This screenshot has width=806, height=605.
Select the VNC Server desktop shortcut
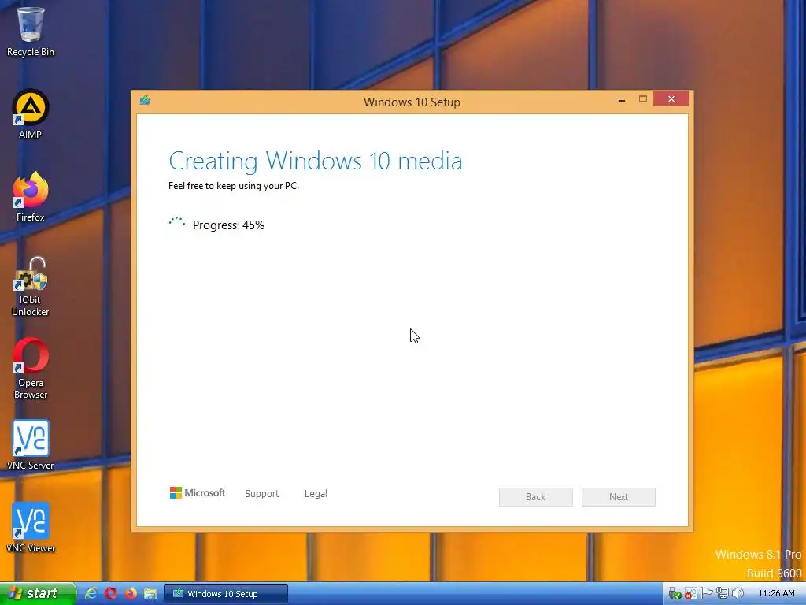31,445
